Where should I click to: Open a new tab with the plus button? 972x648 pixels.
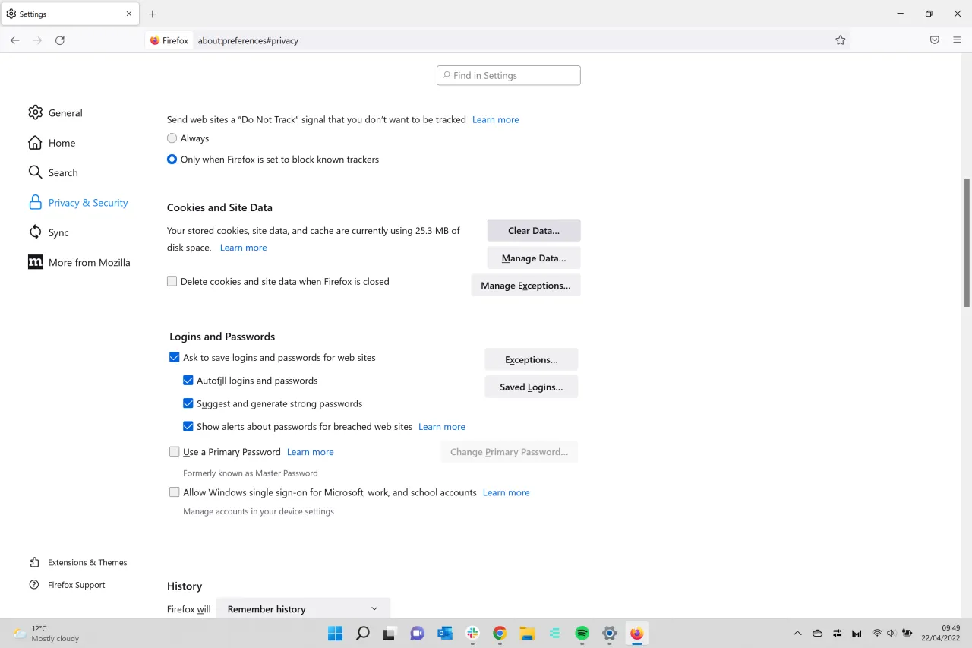pyautogui.click(x=153, y=14)
